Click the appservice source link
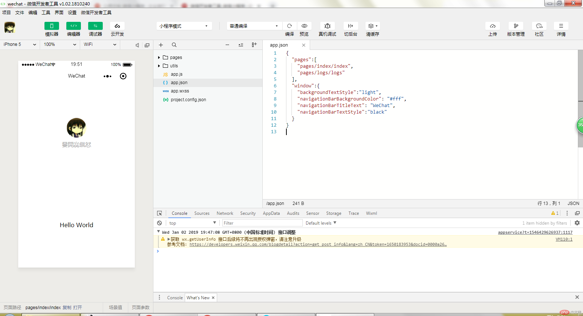Viewport: 583px width, 316px height. pyautogui.click(x=535, y=232)
